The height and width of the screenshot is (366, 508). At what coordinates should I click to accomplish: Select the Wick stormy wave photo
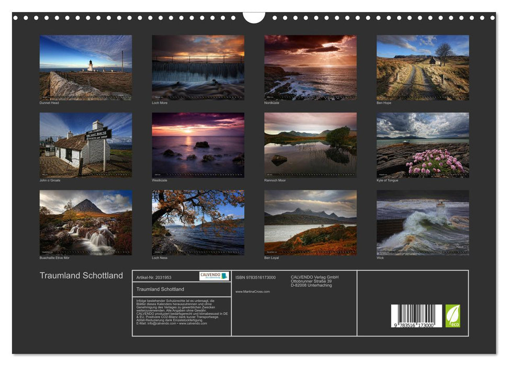pyautogui.click(x=423, y=222)
